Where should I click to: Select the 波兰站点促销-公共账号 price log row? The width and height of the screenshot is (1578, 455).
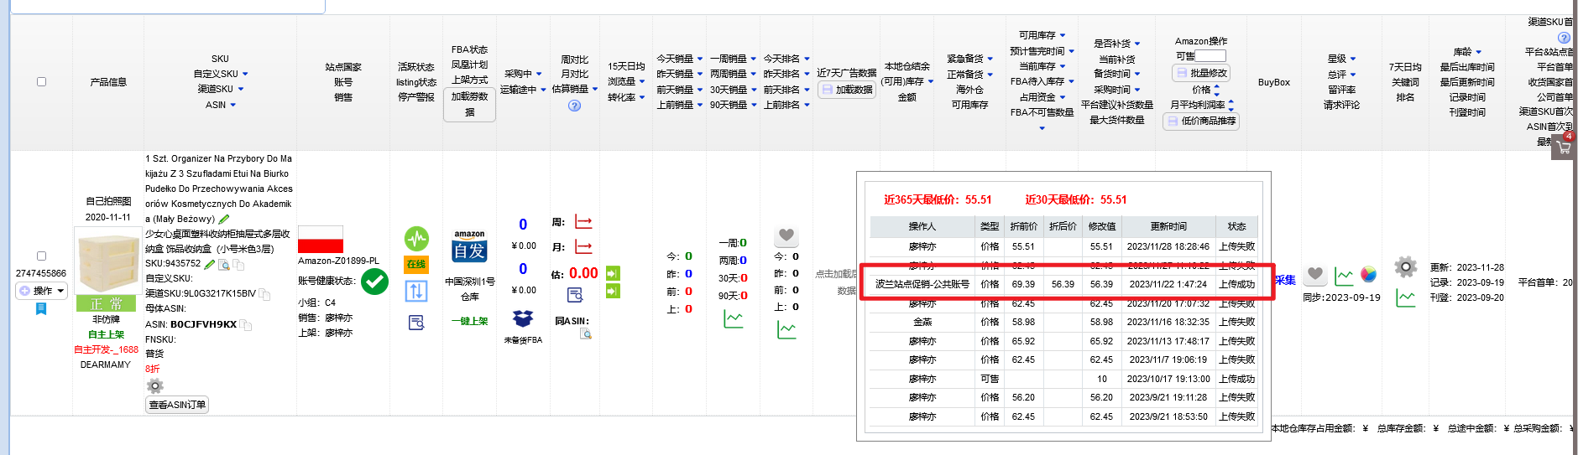pyautogui.click(x=1065, y=284)
